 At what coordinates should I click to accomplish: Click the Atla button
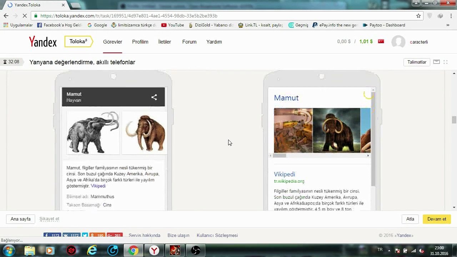point(410,219)
